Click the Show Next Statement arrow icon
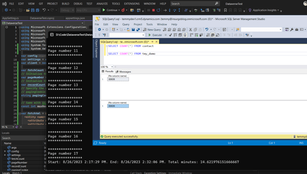307x174 pixels. pyautogui.click(x=165, y=10)
